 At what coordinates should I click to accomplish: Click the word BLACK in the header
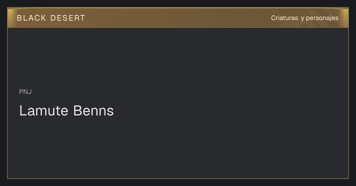coord(31,18)
